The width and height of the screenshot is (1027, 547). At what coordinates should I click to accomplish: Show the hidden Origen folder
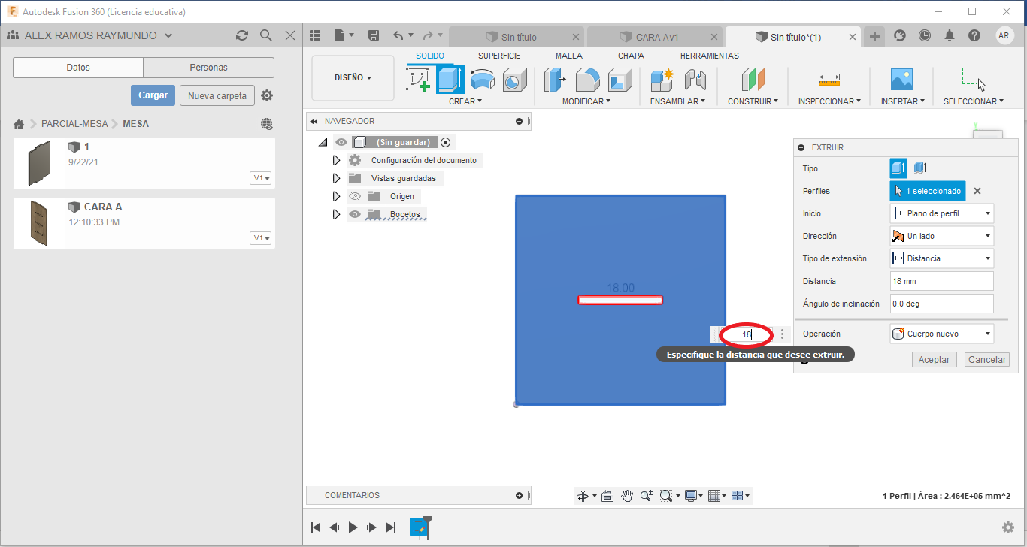[x=356, y=196]
